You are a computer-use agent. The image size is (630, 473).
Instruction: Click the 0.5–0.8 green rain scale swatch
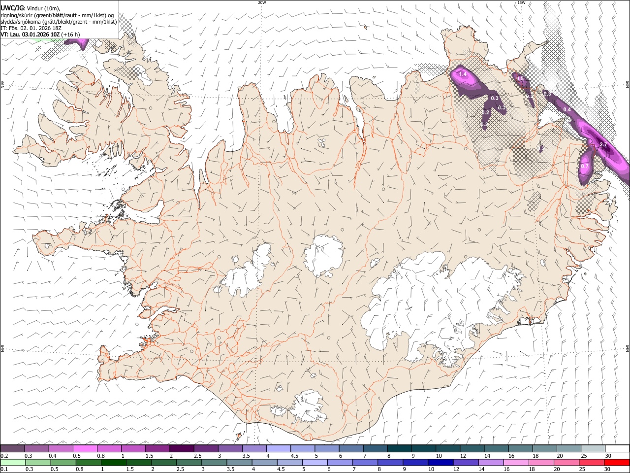[63, 462]
